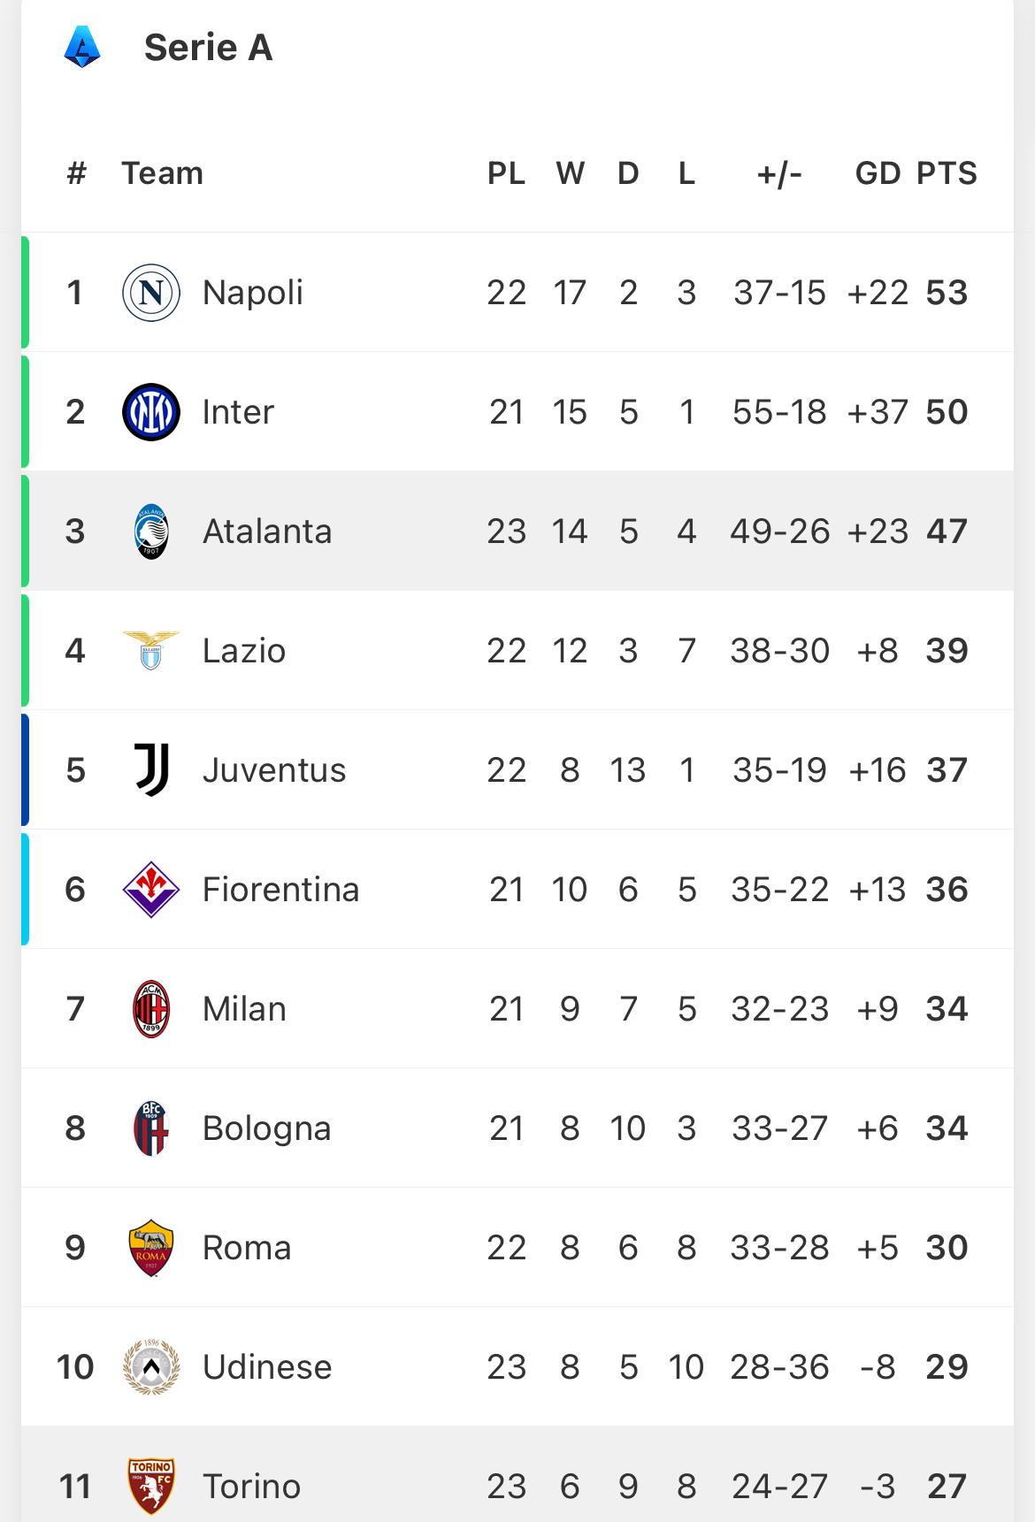Tap the Fiorentina club crest
Image resolution: width=1035 pixels, height=1522 pixels.
pyautogui.click(x=151, y=890)
